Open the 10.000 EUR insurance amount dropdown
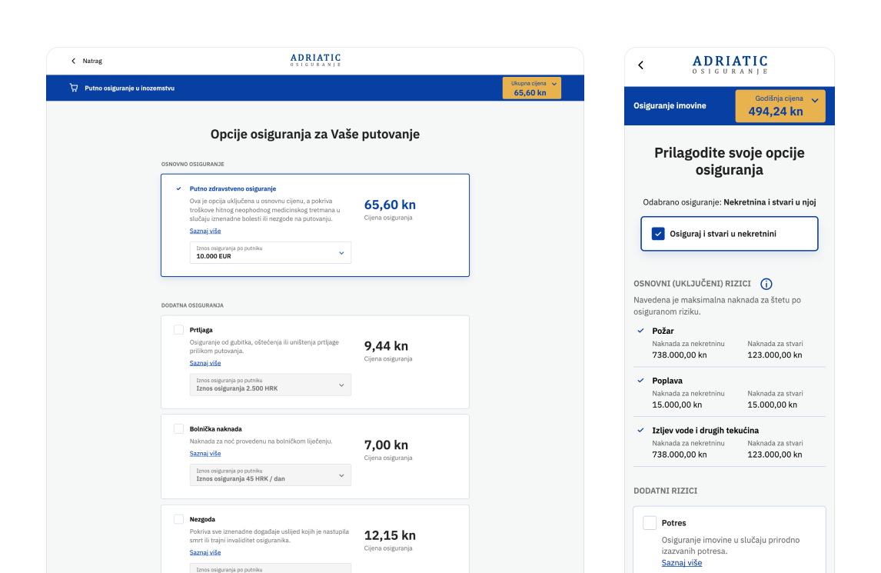881x573 pixels. [271, 253]
